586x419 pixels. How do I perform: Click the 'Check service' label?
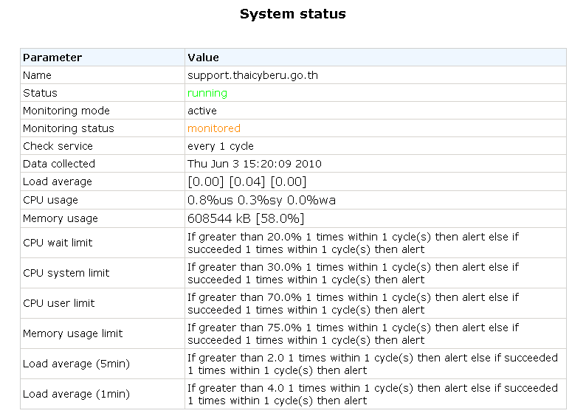click(58, 146)
